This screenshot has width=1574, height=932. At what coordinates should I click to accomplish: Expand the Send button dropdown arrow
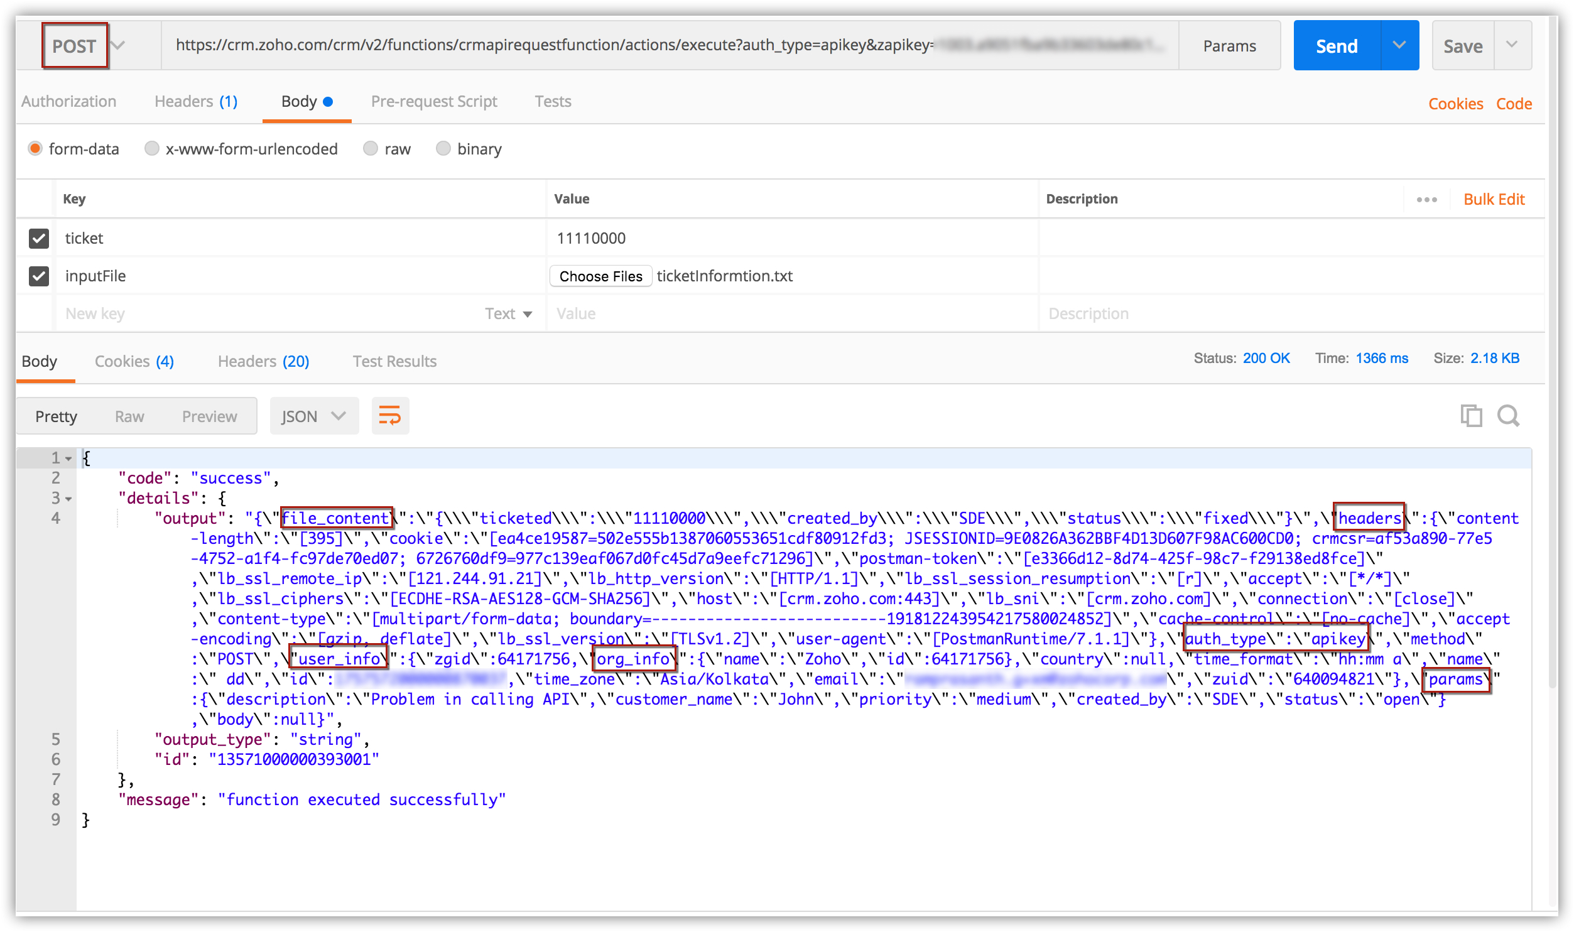pos(1399,46)
